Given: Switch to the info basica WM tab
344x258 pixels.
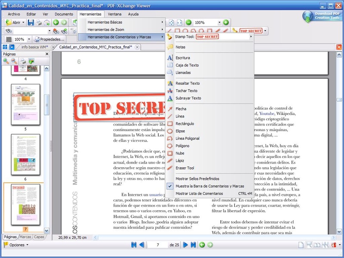Looking at the screenshot, I should click(34, 47).
